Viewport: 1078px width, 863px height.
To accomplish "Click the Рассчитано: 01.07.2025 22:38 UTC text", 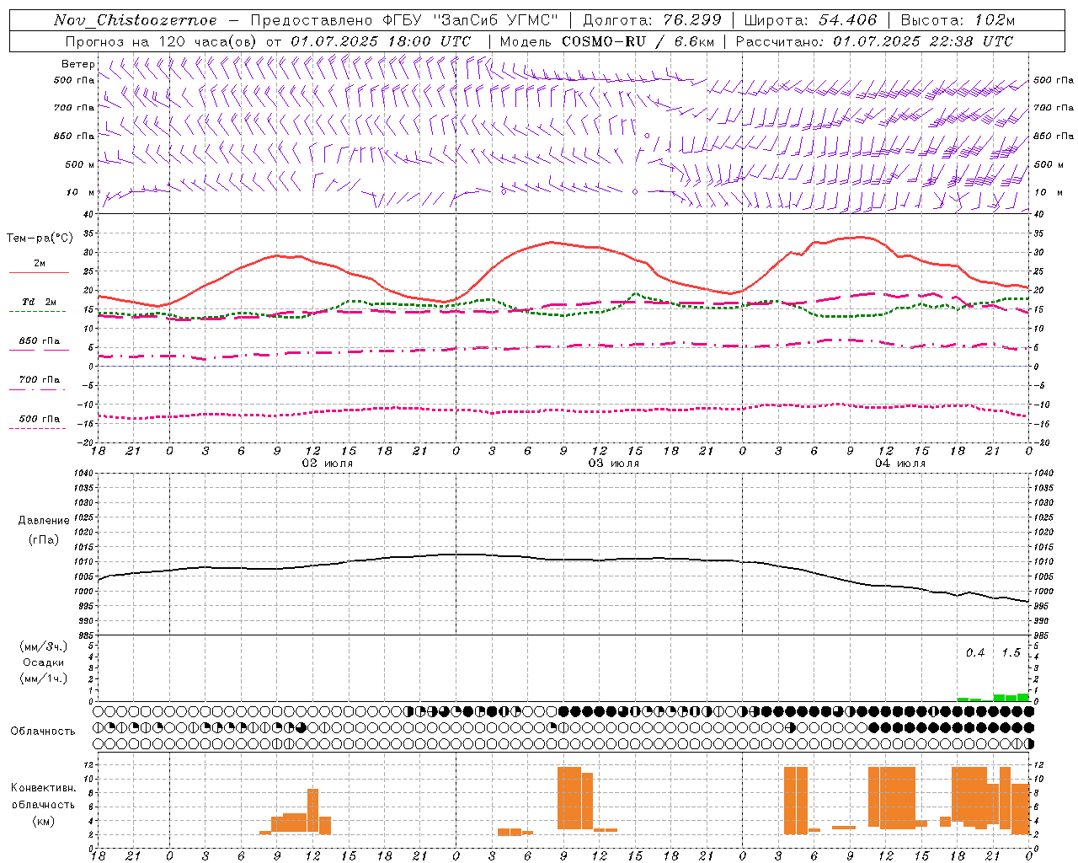I will pyautogui.click(x=874, y=41).
